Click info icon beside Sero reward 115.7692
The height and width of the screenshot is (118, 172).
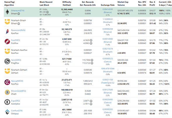click(x=92, y=60)
